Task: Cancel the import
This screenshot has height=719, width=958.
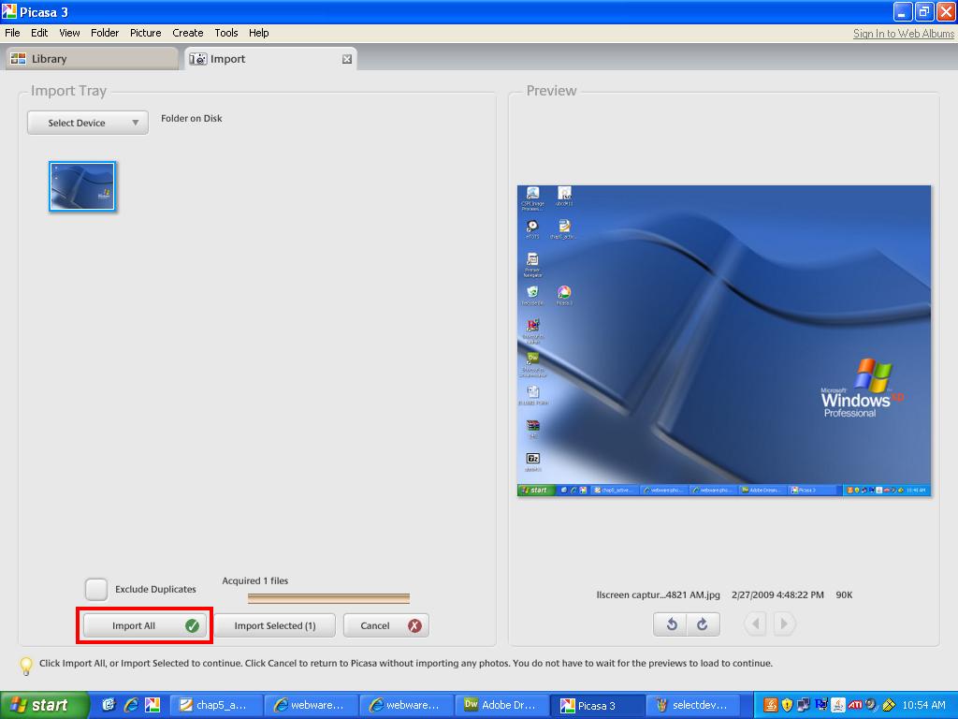Action: tap(385, 625)
